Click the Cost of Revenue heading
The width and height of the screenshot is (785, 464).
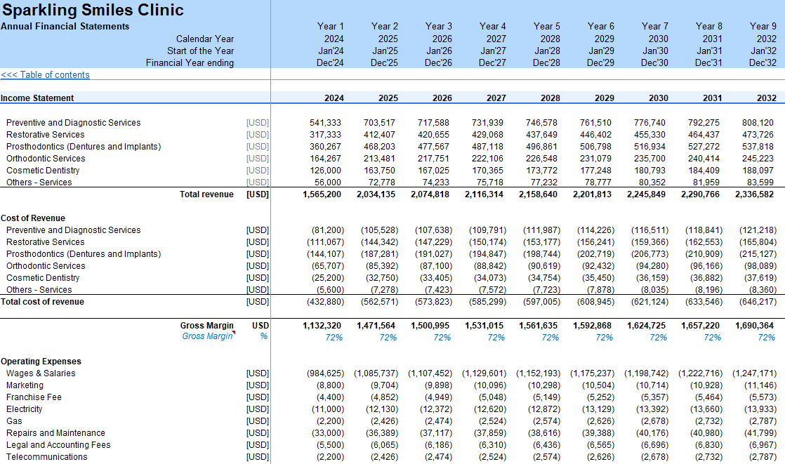[x=33, y=218]
